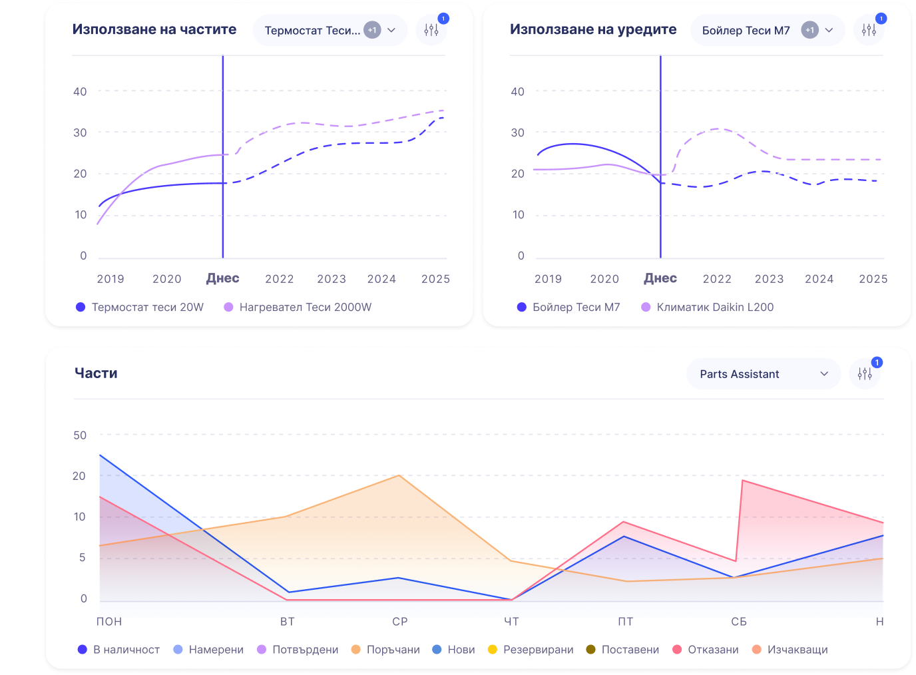The image size is (916, 675).
Task: Click ПТ axis label in Части chart
Action: (x=626, y=622)
